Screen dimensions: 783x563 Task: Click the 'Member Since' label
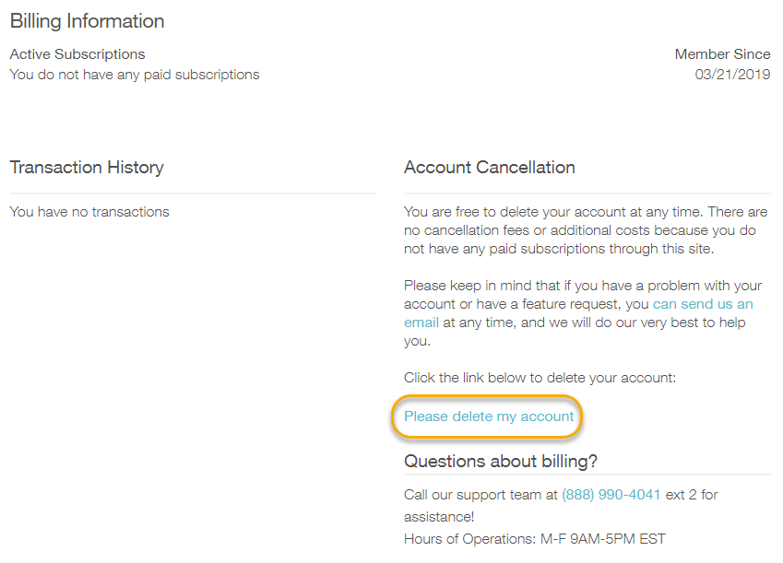coord(722,54)
